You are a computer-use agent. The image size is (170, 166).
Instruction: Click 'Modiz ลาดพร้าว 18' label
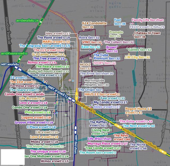pyautogui.click(x=44, y=142)
